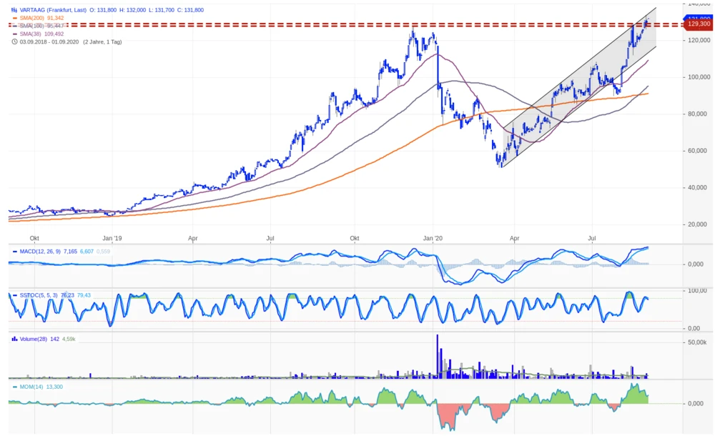Click the orange SMA(200) line marker

15,18
